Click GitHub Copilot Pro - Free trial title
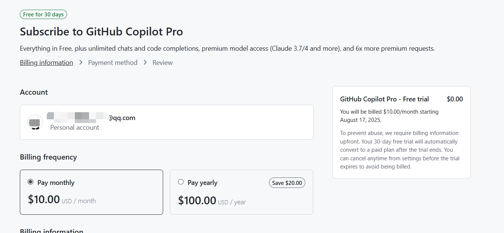The width and height of the screenshot is (504, 233). pyautogui.click(x=384, y=99)
